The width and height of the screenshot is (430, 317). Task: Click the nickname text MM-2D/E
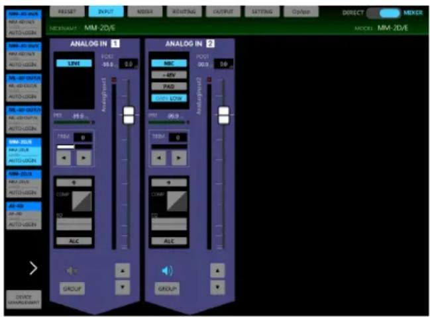tap(100, 28)
